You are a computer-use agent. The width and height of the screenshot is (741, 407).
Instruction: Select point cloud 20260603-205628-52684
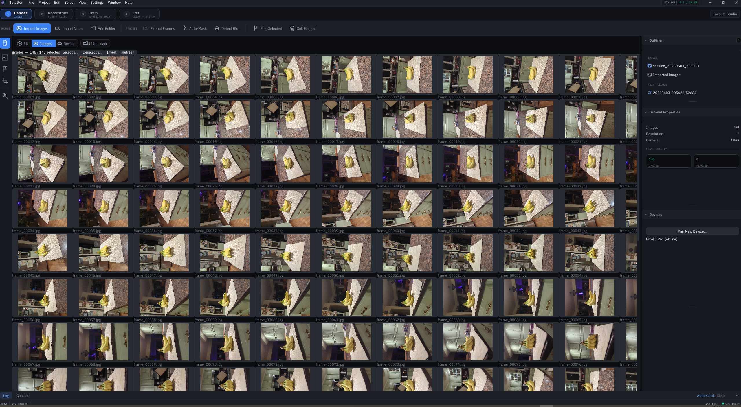point(672,93)
